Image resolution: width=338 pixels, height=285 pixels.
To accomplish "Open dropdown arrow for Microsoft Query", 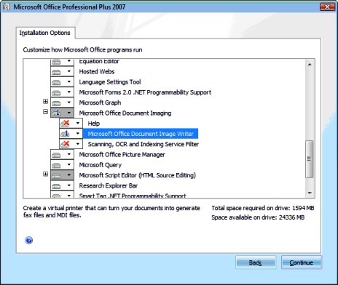I will 69,165.
